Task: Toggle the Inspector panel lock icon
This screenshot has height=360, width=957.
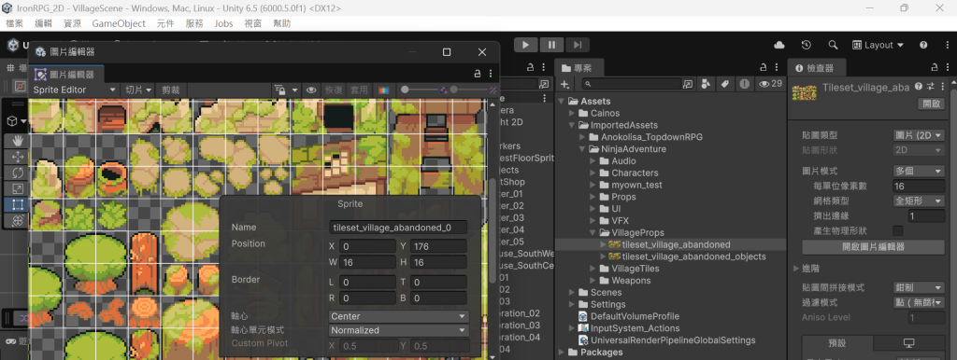Action: 935,67
